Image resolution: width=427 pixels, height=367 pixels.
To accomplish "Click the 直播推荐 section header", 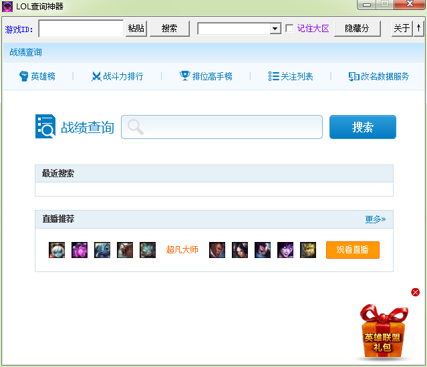I will coord(214,219).
